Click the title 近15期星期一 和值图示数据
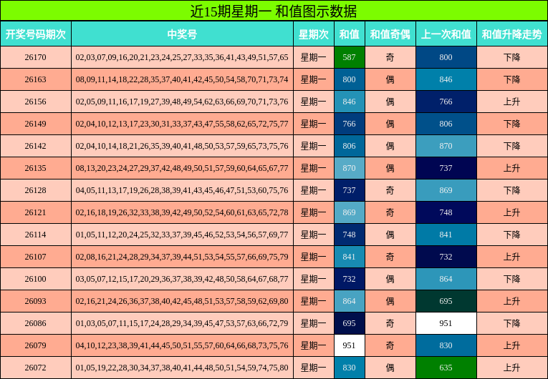 (274, 11)
